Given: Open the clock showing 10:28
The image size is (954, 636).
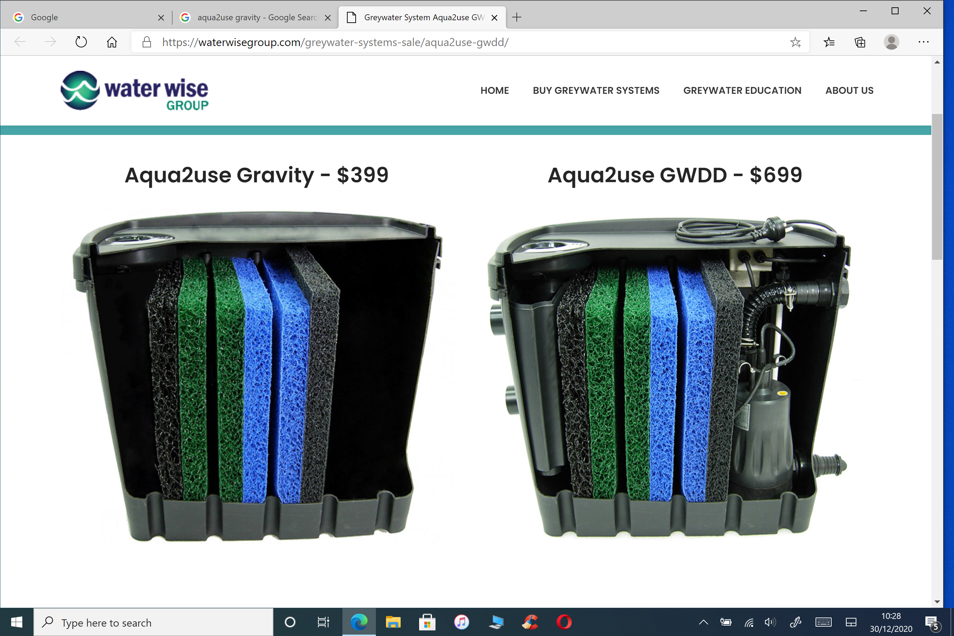Looking at the screenshot, I should point(891,622).
